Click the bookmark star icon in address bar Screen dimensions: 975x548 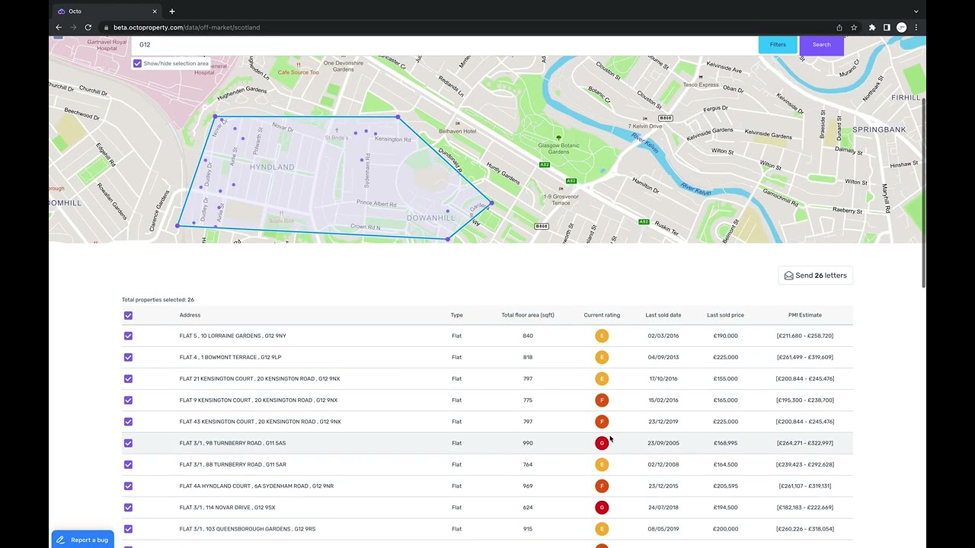(854, 27)
